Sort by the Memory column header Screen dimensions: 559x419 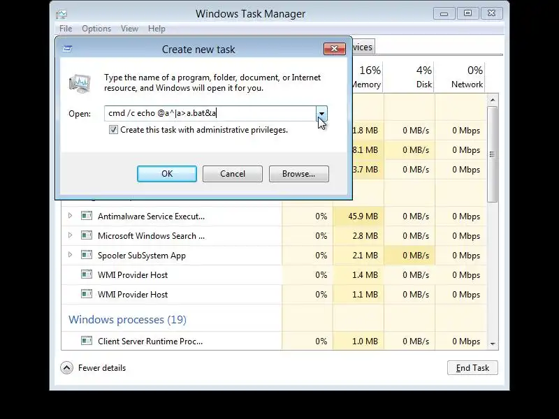coord(368,78)
